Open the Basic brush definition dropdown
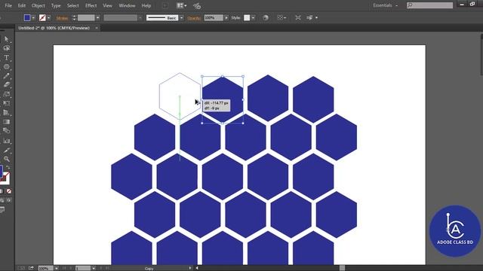The width and height of the screenshot is (483, 271). point(181,18)
